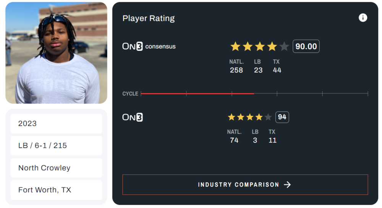Click the consensus star rating row
The height and width of the screenshot is (208, 382).
(259, 47)
